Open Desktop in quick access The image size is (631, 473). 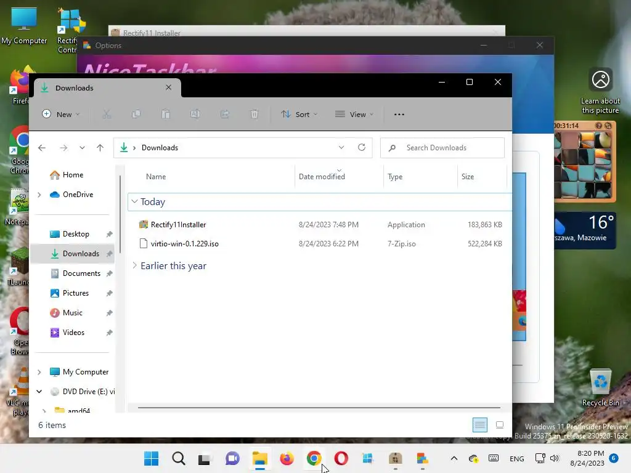[75, 234]
